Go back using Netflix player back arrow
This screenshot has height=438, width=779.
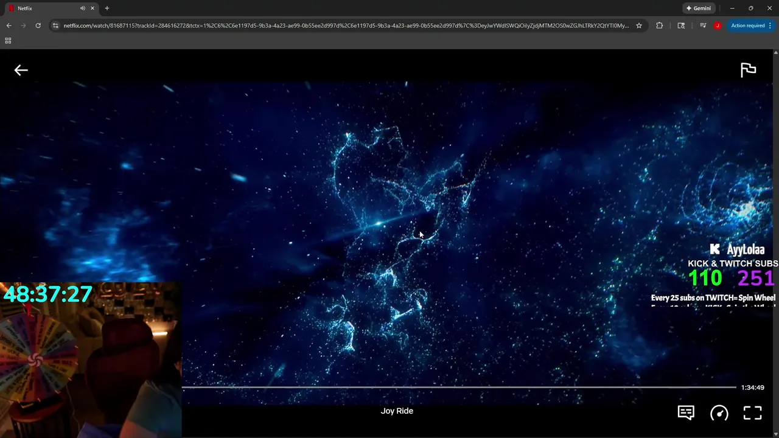(x=21, y=70)
